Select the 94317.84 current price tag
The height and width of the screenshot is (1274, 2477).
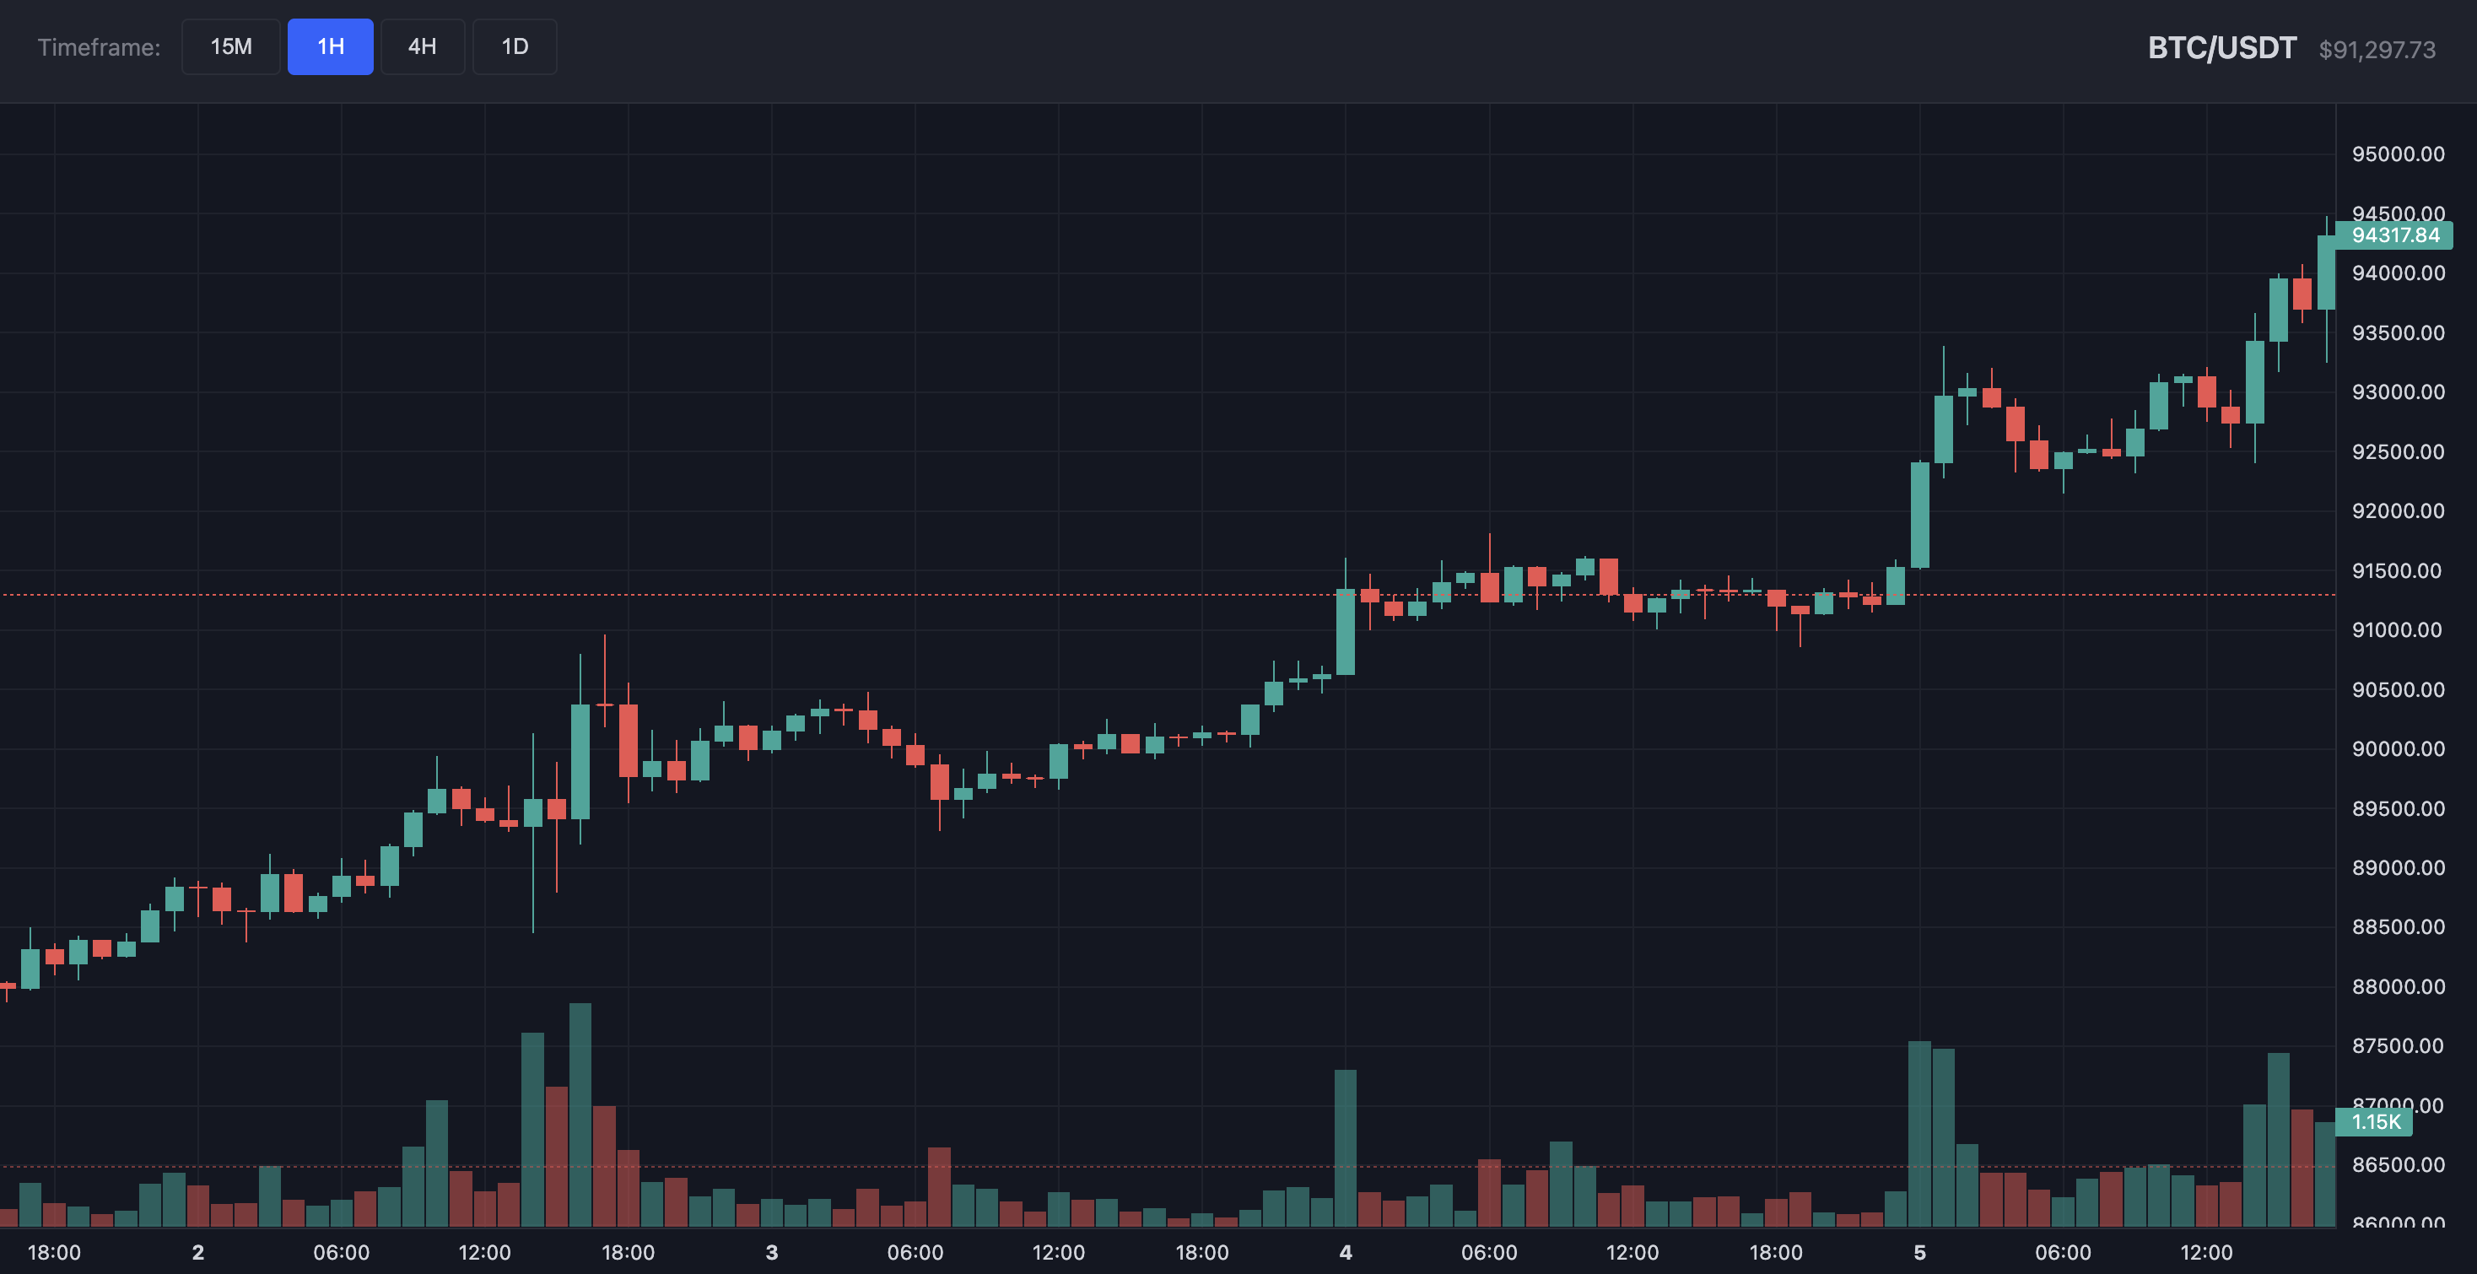click(x=2394, y=235)
